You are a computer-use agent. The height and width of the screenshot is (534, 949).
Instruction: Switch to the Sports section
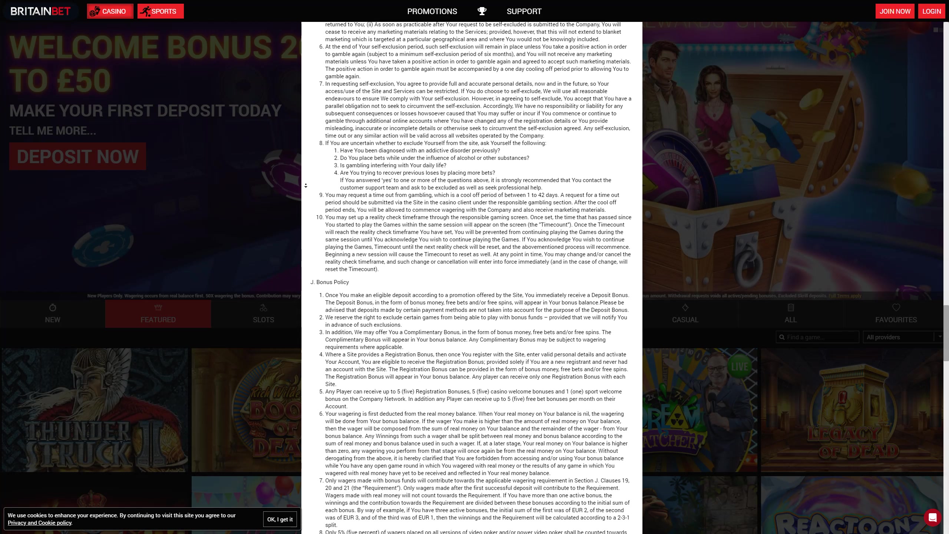[160, 11]
